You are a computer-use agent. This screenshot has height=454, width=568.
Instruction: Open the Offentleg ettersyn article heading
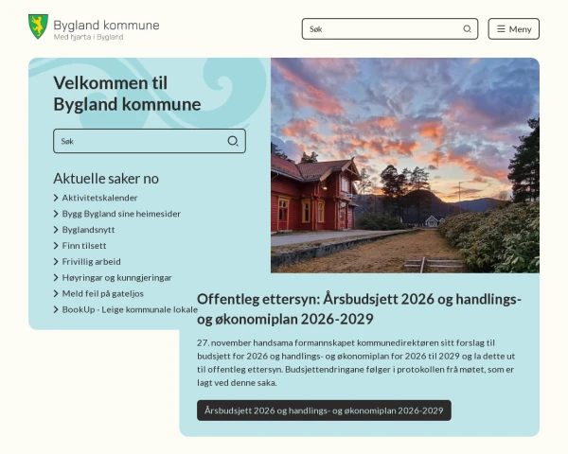[359, 309]
